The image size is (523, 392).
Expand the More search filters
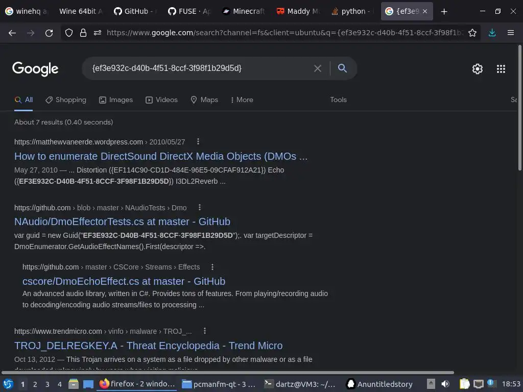(x=242, y=100)
